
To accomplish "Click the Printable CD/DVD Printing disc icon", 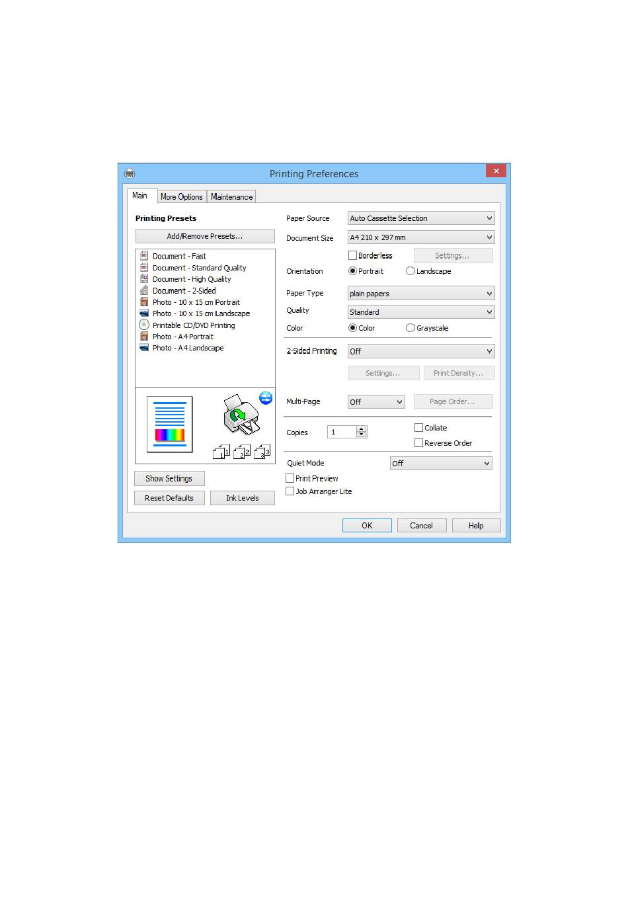I will coord(144,325).
